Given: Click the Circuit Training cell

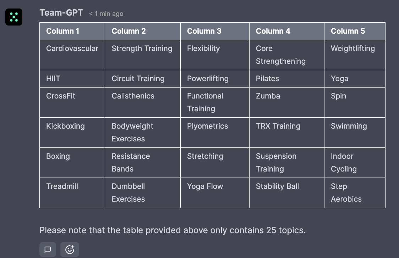Looking at the screenshot, I should click(x=142, y=79).
